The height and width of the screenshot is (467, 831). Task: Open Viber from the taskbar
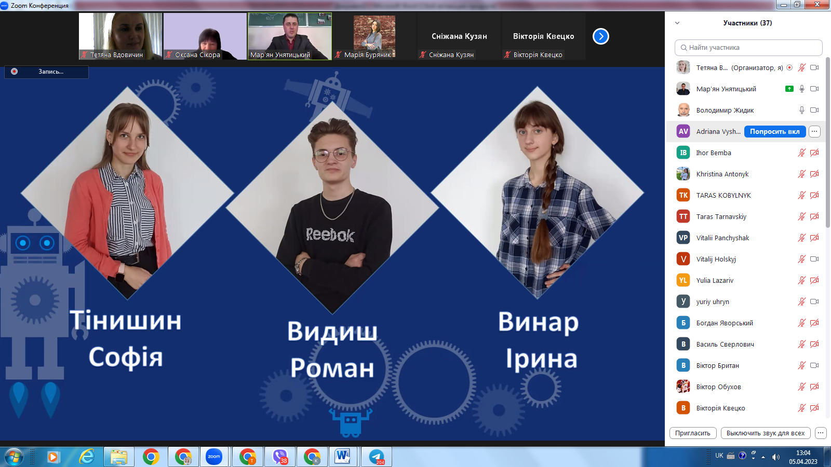[x=280, y=457]
